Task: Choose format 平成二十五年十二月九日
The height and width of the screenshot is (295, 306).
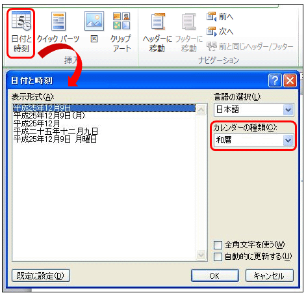Action: pyautogui.click(x=56, y=132)
